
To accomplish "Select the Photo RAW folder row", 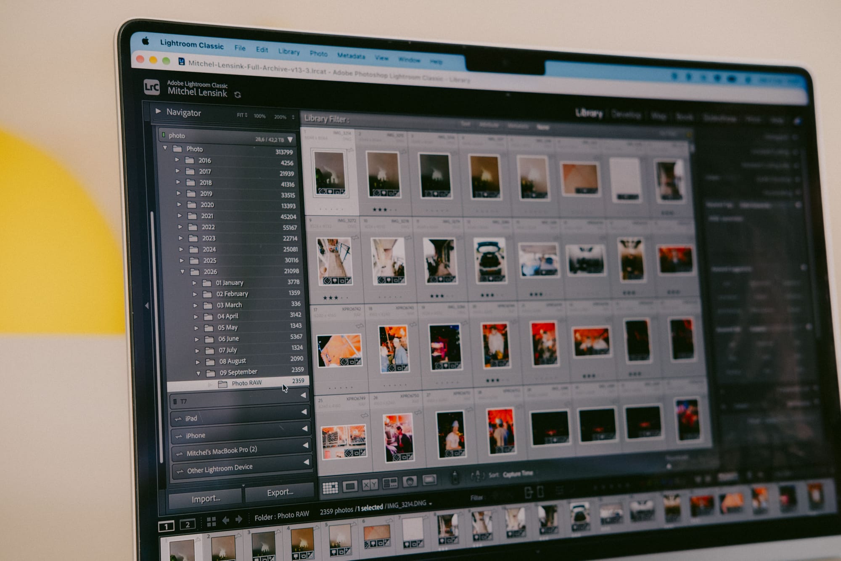I will [x=238, y=383].
